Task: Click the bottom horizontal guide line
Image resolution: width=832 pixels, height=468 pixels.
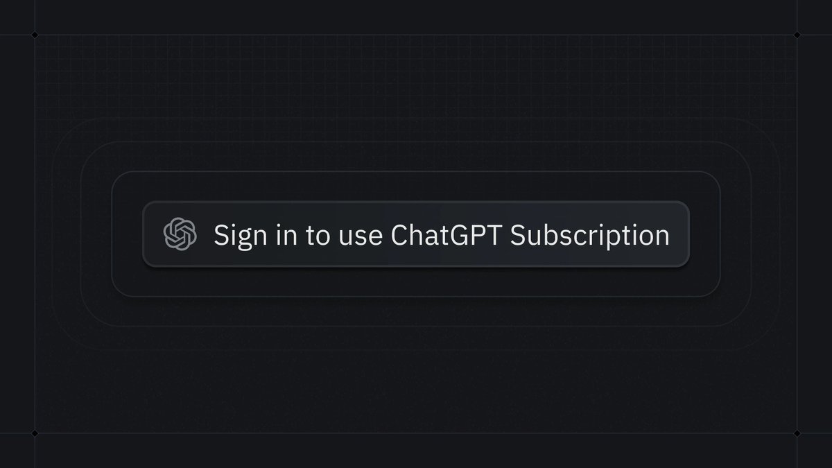Action: click(x=416, y=433)
